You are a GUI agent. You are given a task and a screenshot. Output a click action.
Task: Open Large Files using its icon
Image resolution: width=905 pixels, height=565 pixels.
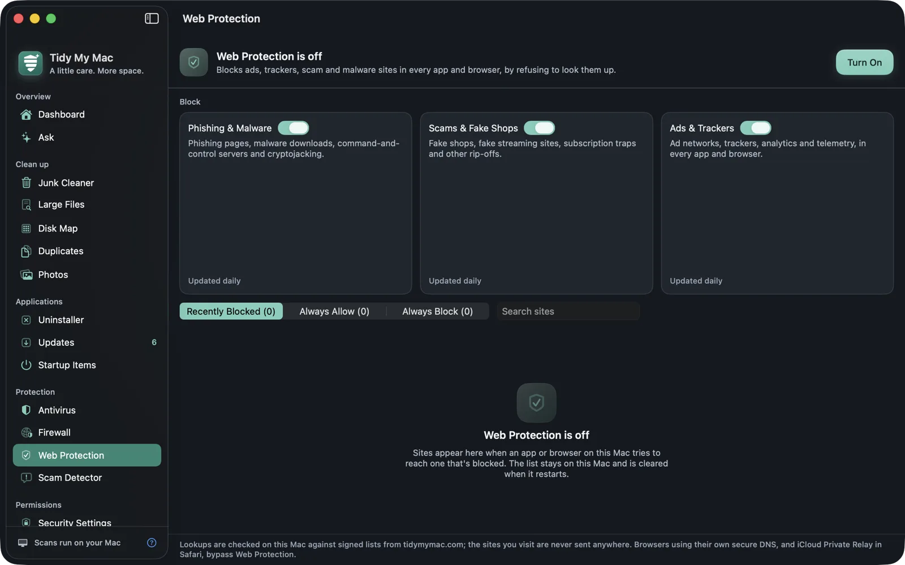pos(26,205)
